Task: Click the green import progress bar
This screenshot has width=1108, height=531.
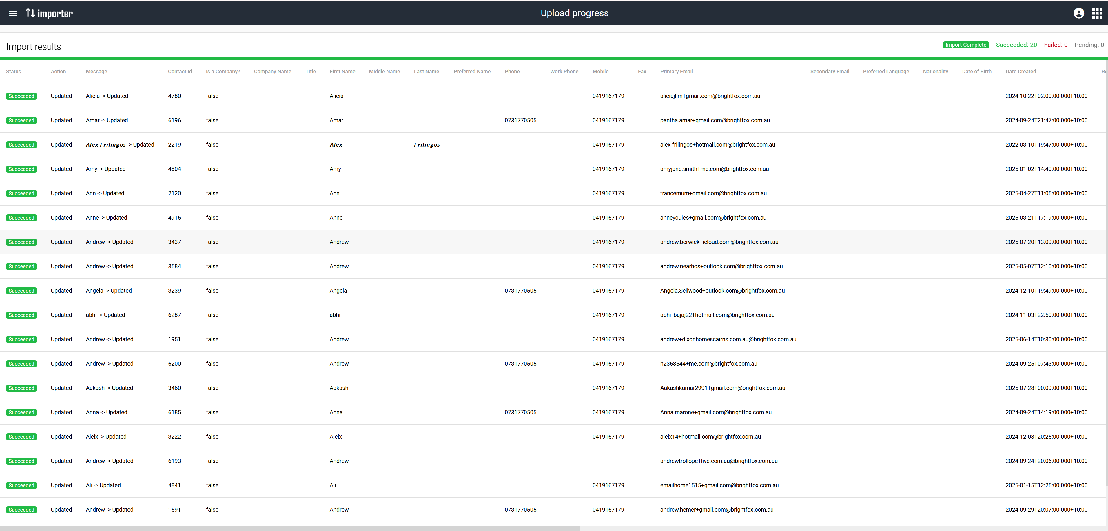Action: tap(554, 59)
